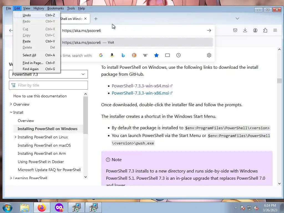
Task: Go back with the back arrow
Action: coord(11,31)
